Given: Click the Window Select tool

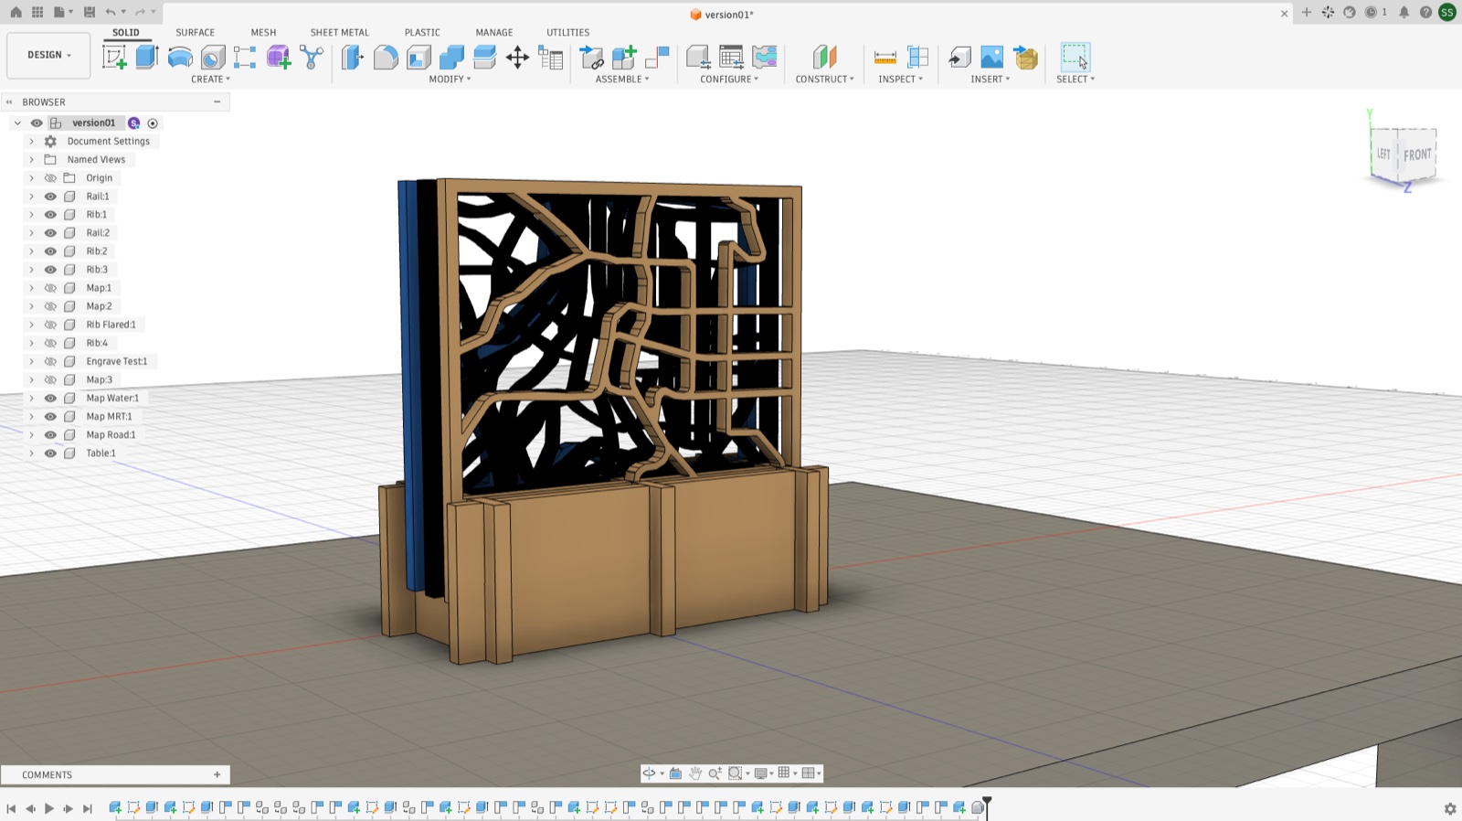Looking at the screenshot, I should pos(1075,58).
